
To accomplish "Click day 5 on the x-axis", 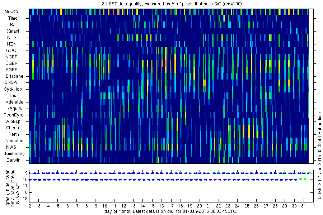I will (58, 206).
